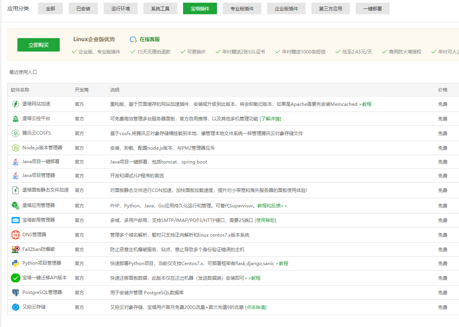This screenshot has height=327, width=459.
Task: Click the 堡塔面板静态文件加速 name
Action: coord(45,190)
